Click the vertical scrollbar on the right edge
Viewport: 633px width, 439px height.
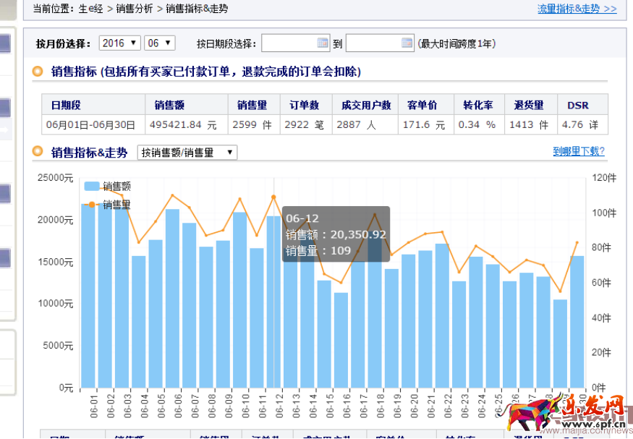pos(629,217)
